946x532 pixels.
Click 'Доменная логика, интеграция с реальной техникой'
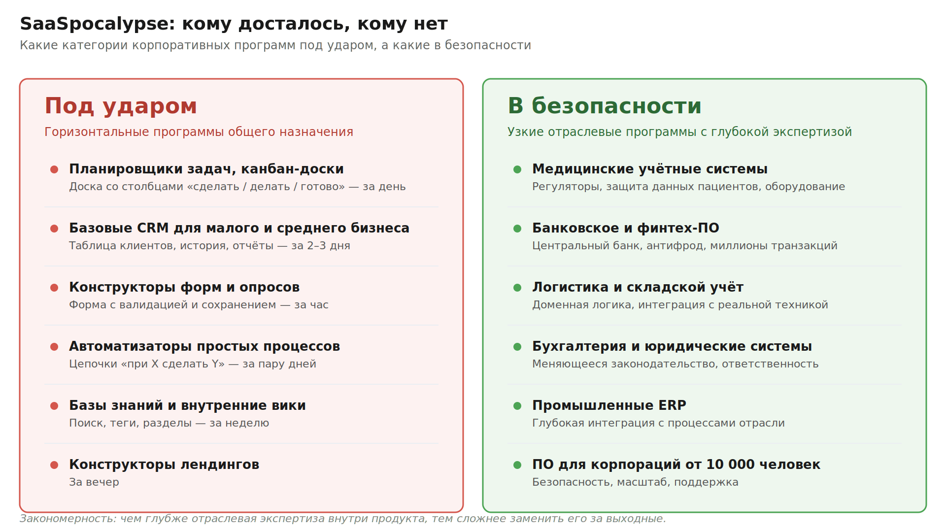(680, 305)
